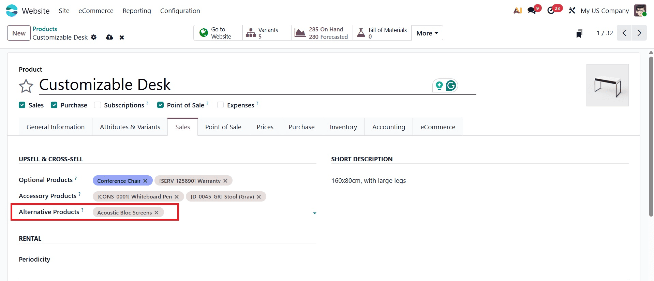This screenshot has width=654, height=281.
Task: Open the Accounting tab
Action: point(389,127)
